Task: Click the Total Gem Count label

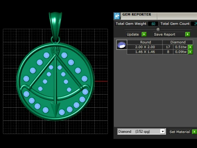Action: pyautogui.click(x=175, y=24)
